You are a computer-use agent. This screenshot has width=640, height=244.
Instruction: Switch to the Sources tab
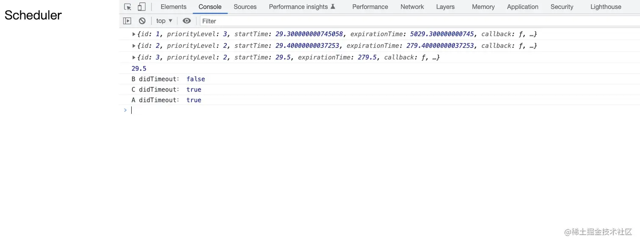point(245,6)
